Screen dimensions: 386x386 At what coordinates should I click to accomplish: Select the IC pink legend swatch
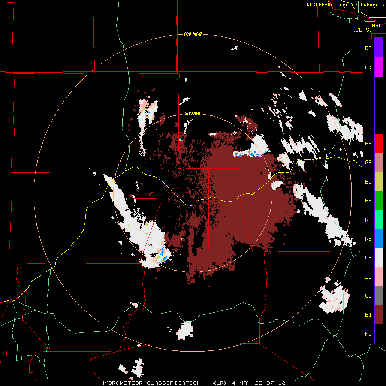[379, 277]
